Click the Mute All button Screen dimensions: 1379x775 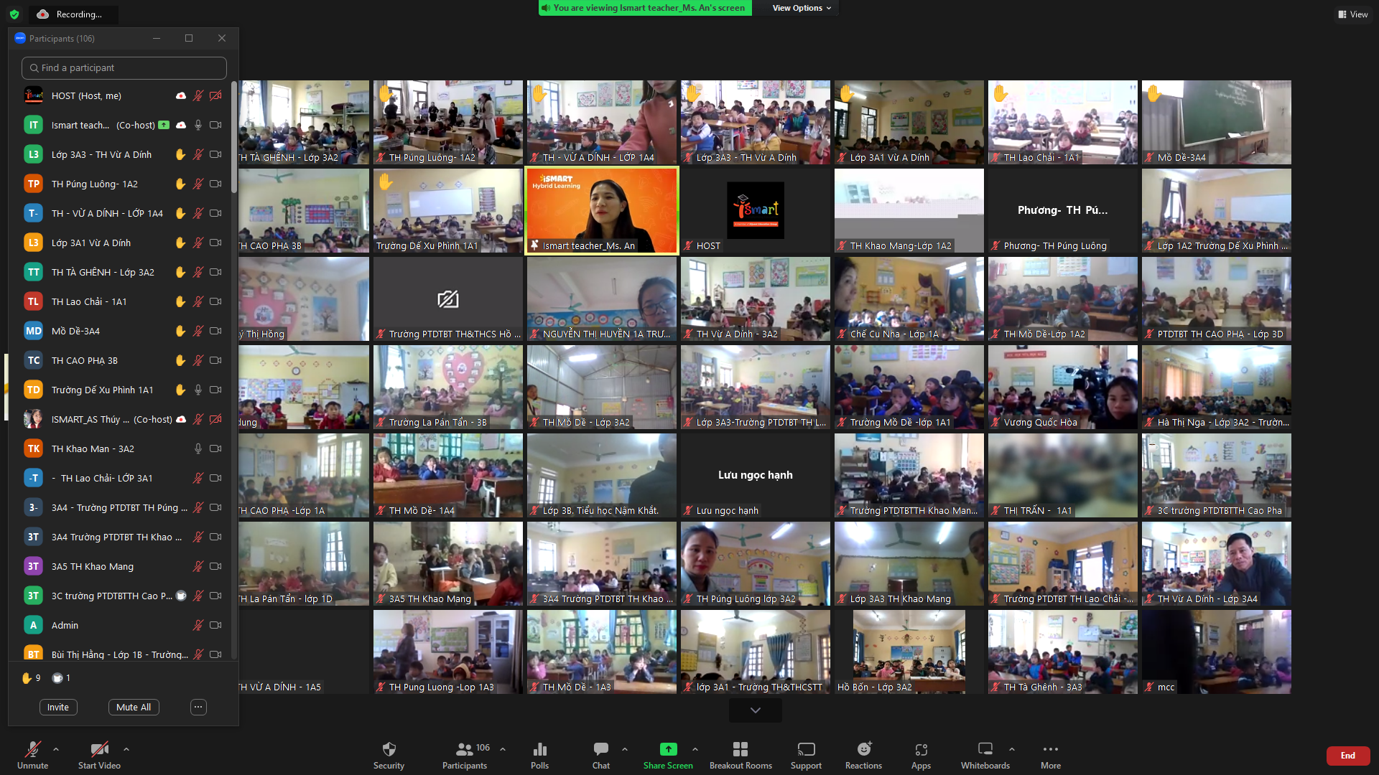tap(134, 707)
